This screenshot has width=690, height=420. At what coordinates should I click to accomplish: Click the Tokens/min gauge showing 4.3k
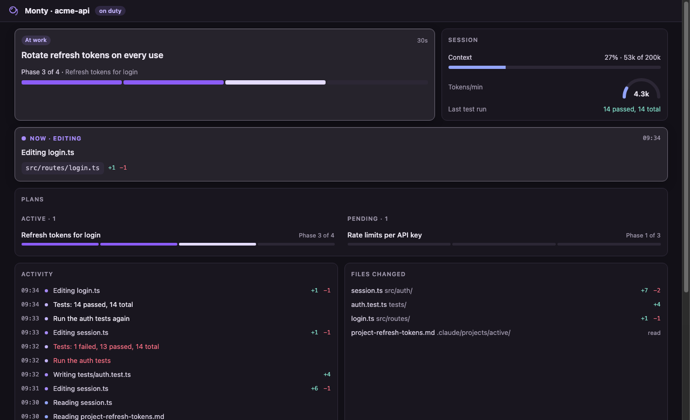[641, 89]
